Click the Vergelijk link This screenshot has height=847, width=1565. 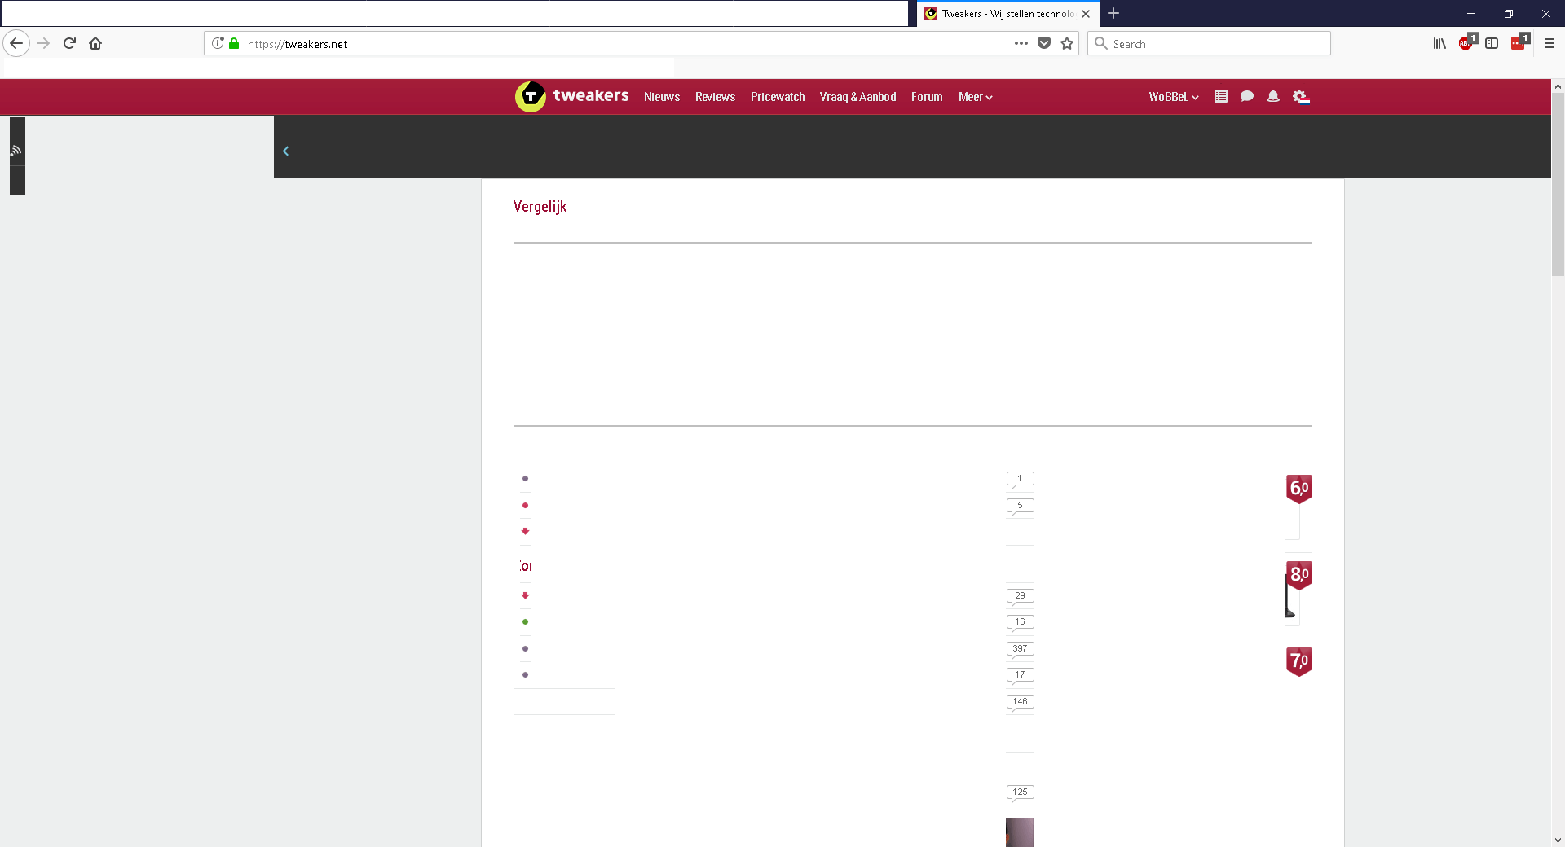click(540, 207)
